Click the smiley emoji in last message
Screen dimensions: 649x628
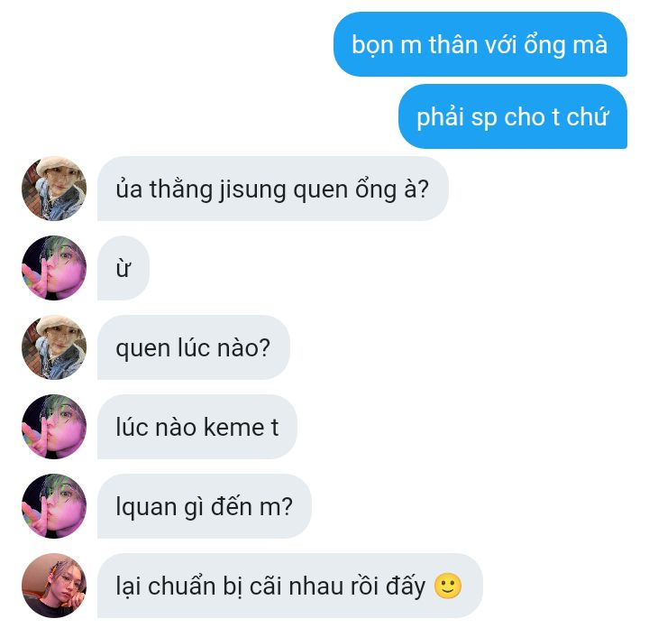[x=448, y=586]
